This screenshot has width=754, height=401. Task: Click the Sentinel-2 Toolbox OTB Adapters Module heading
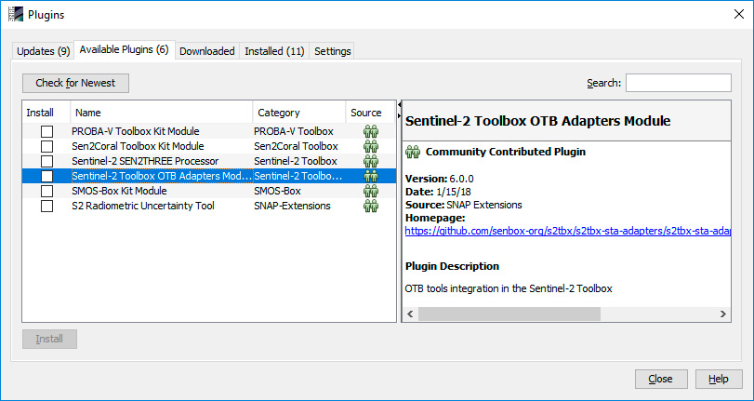[x=537, y=121]
